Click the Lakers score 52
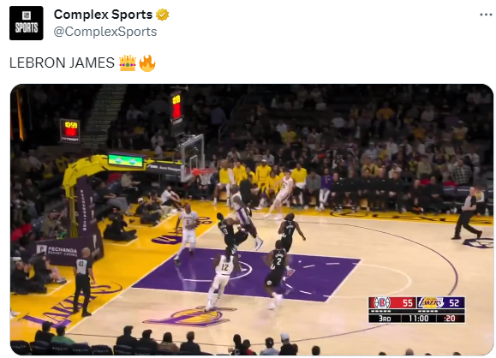Screen dimensions: 496x358 (x=454, y=303)
